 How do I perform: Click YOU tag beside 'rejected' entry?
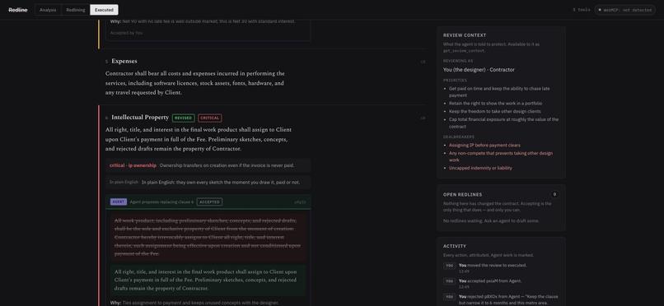[x=449, y=297]
